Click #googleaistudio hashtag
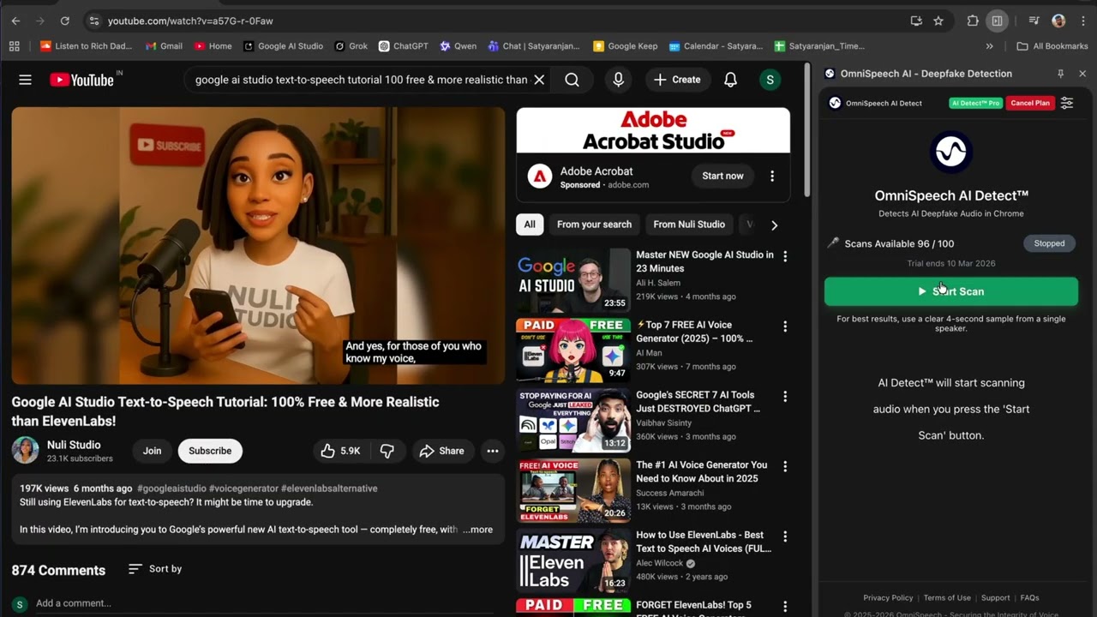 point(171,488)
